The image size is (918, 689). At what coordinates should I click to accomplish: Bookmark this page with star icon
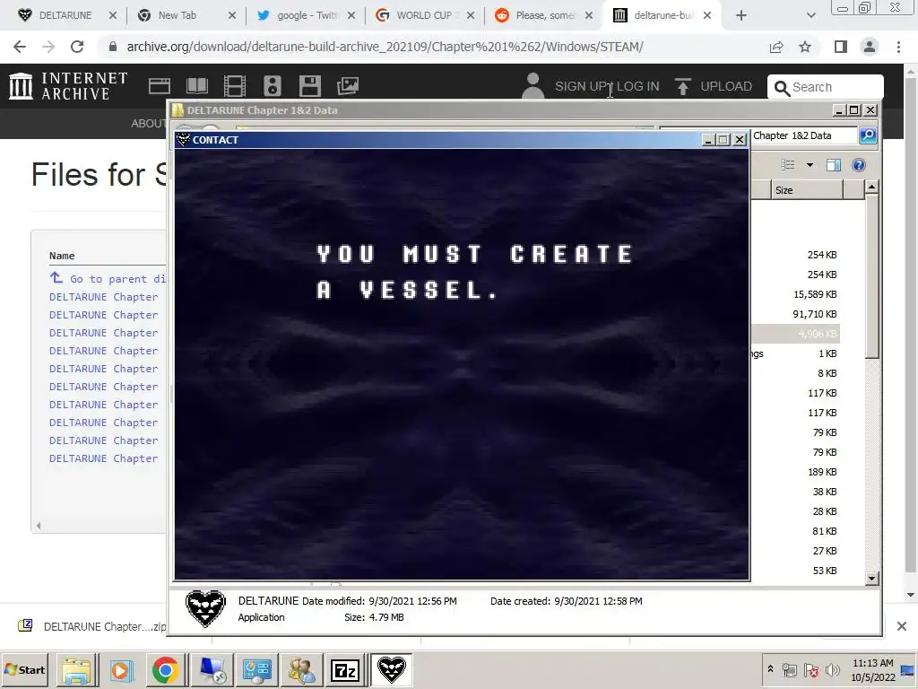(x=805, y=47)
